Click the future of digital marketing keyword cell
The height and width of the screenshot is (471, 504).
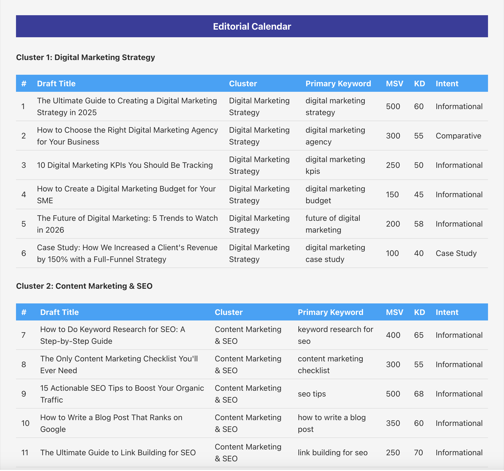[333, 224]
